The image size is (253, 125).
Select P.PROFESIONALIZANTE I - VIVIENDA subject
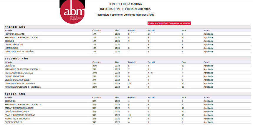tap(23, 87)
